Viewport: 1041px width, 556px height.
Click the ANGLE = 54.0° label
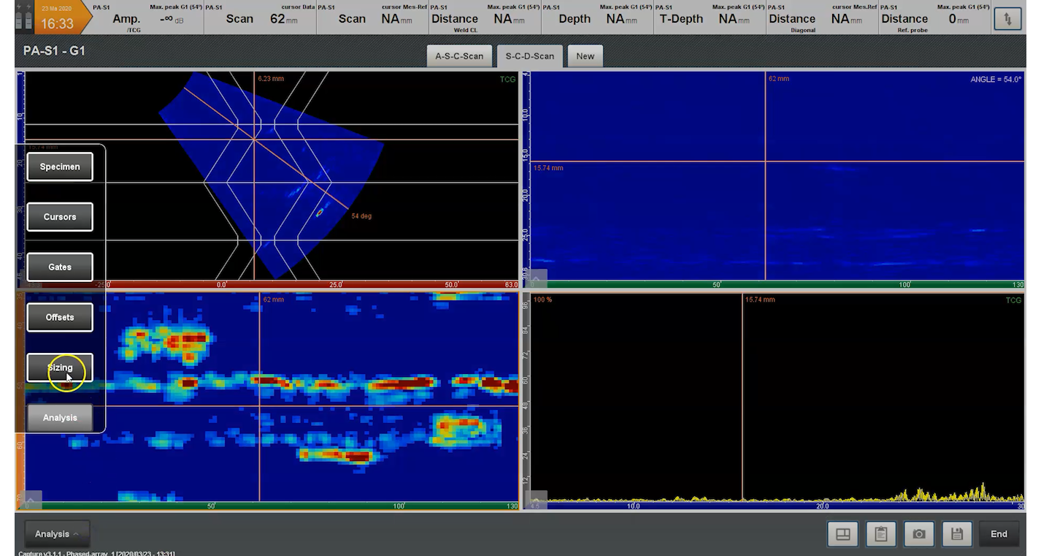click(x=996, y=80)
